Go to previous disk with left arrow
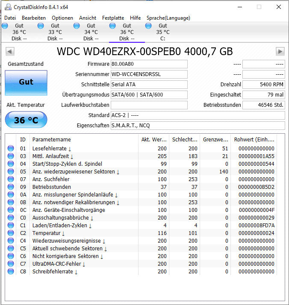289x305 pixels. 10,52
